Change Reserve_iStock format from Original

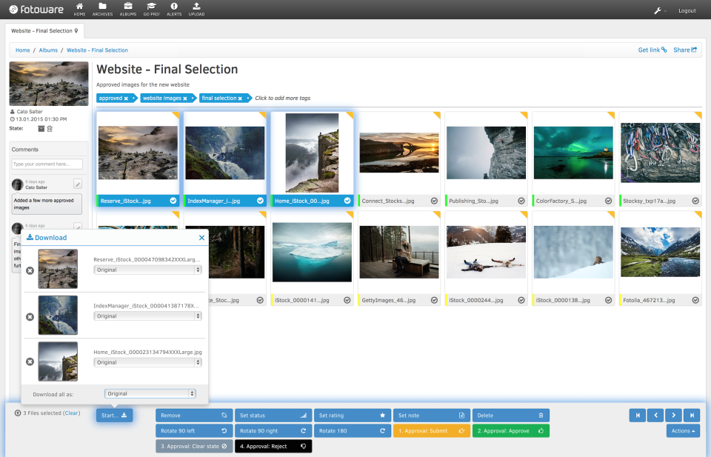pos(147,270)
